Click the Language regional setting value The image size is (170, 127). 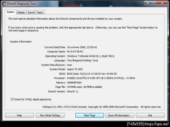coord(82,61)
